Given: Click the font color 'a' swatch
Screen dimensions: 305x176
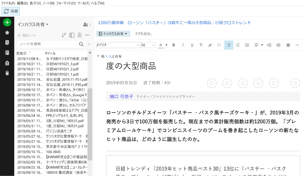Looking at the screenshot, I should (x=161, y=45).
